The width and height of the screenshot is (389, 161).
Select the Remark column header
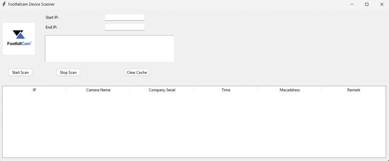click(353, 90)
